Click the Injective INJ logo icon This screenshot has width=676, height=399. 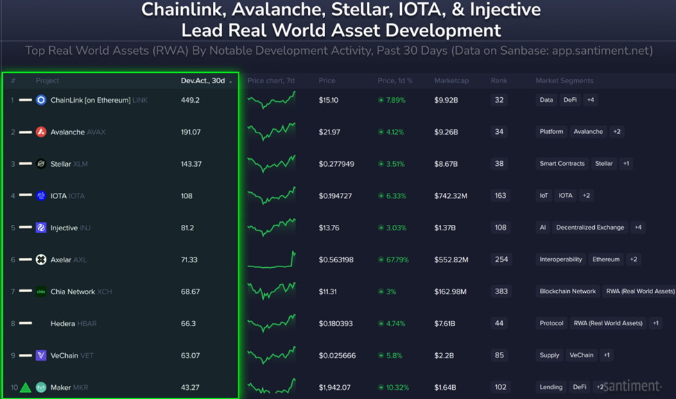(x=41, y=228)
